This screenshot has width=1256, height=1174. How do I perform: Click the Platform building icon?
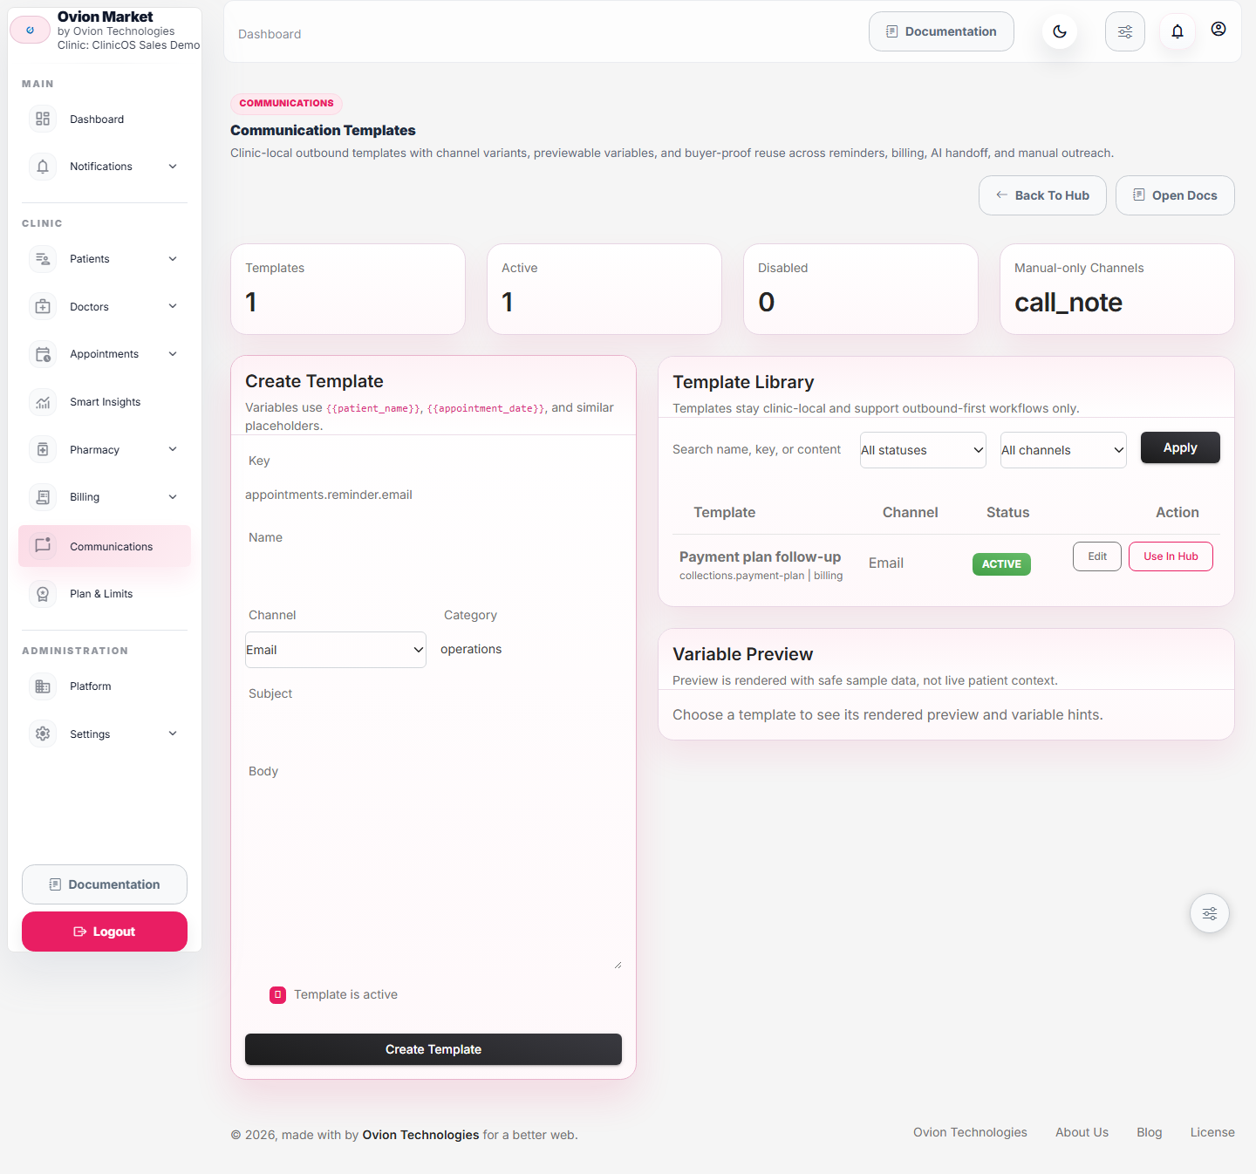click(43, 686)
